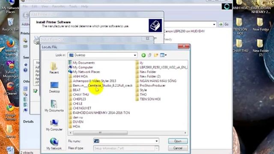Click the Up One Level icon
Screen dimensions: 274x154
tap(149, 55)
